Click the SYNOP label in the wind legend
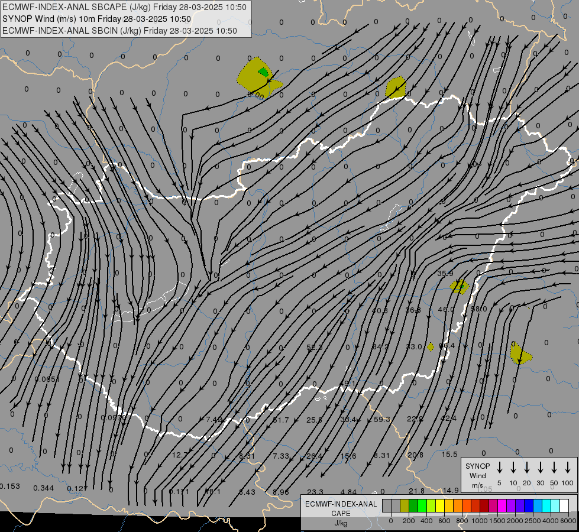The width and height of the screenshot is (579, 532). click(477, 466)
